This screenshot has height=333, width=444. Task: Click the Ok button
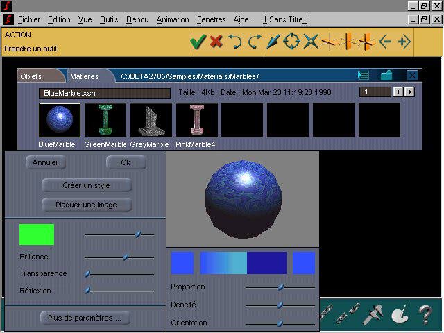[x=126, y=162]
